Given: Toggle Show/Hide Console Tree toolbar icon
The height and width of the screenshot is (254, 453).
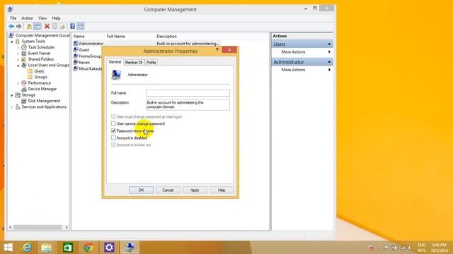Looking at the screenshot, I should click(38, 27).
